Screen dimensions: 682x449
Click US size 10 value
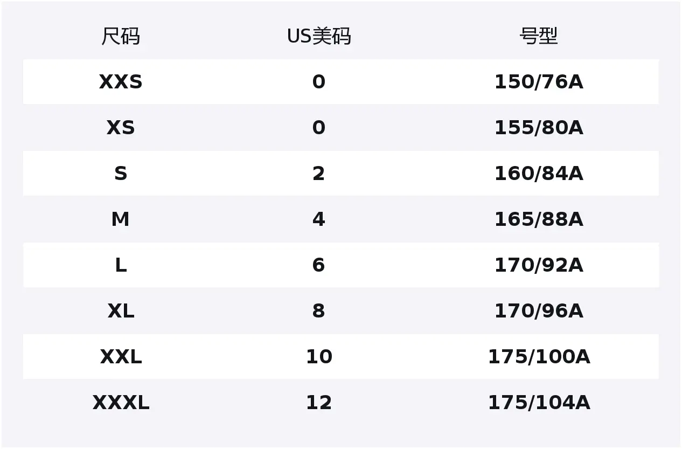319,357
